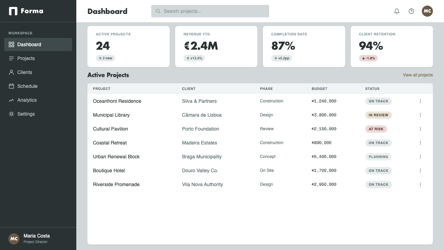Open the more options menu for Oceanfront Residence
The width and height of the screenshot is (444, 250).
coord(420,101)
